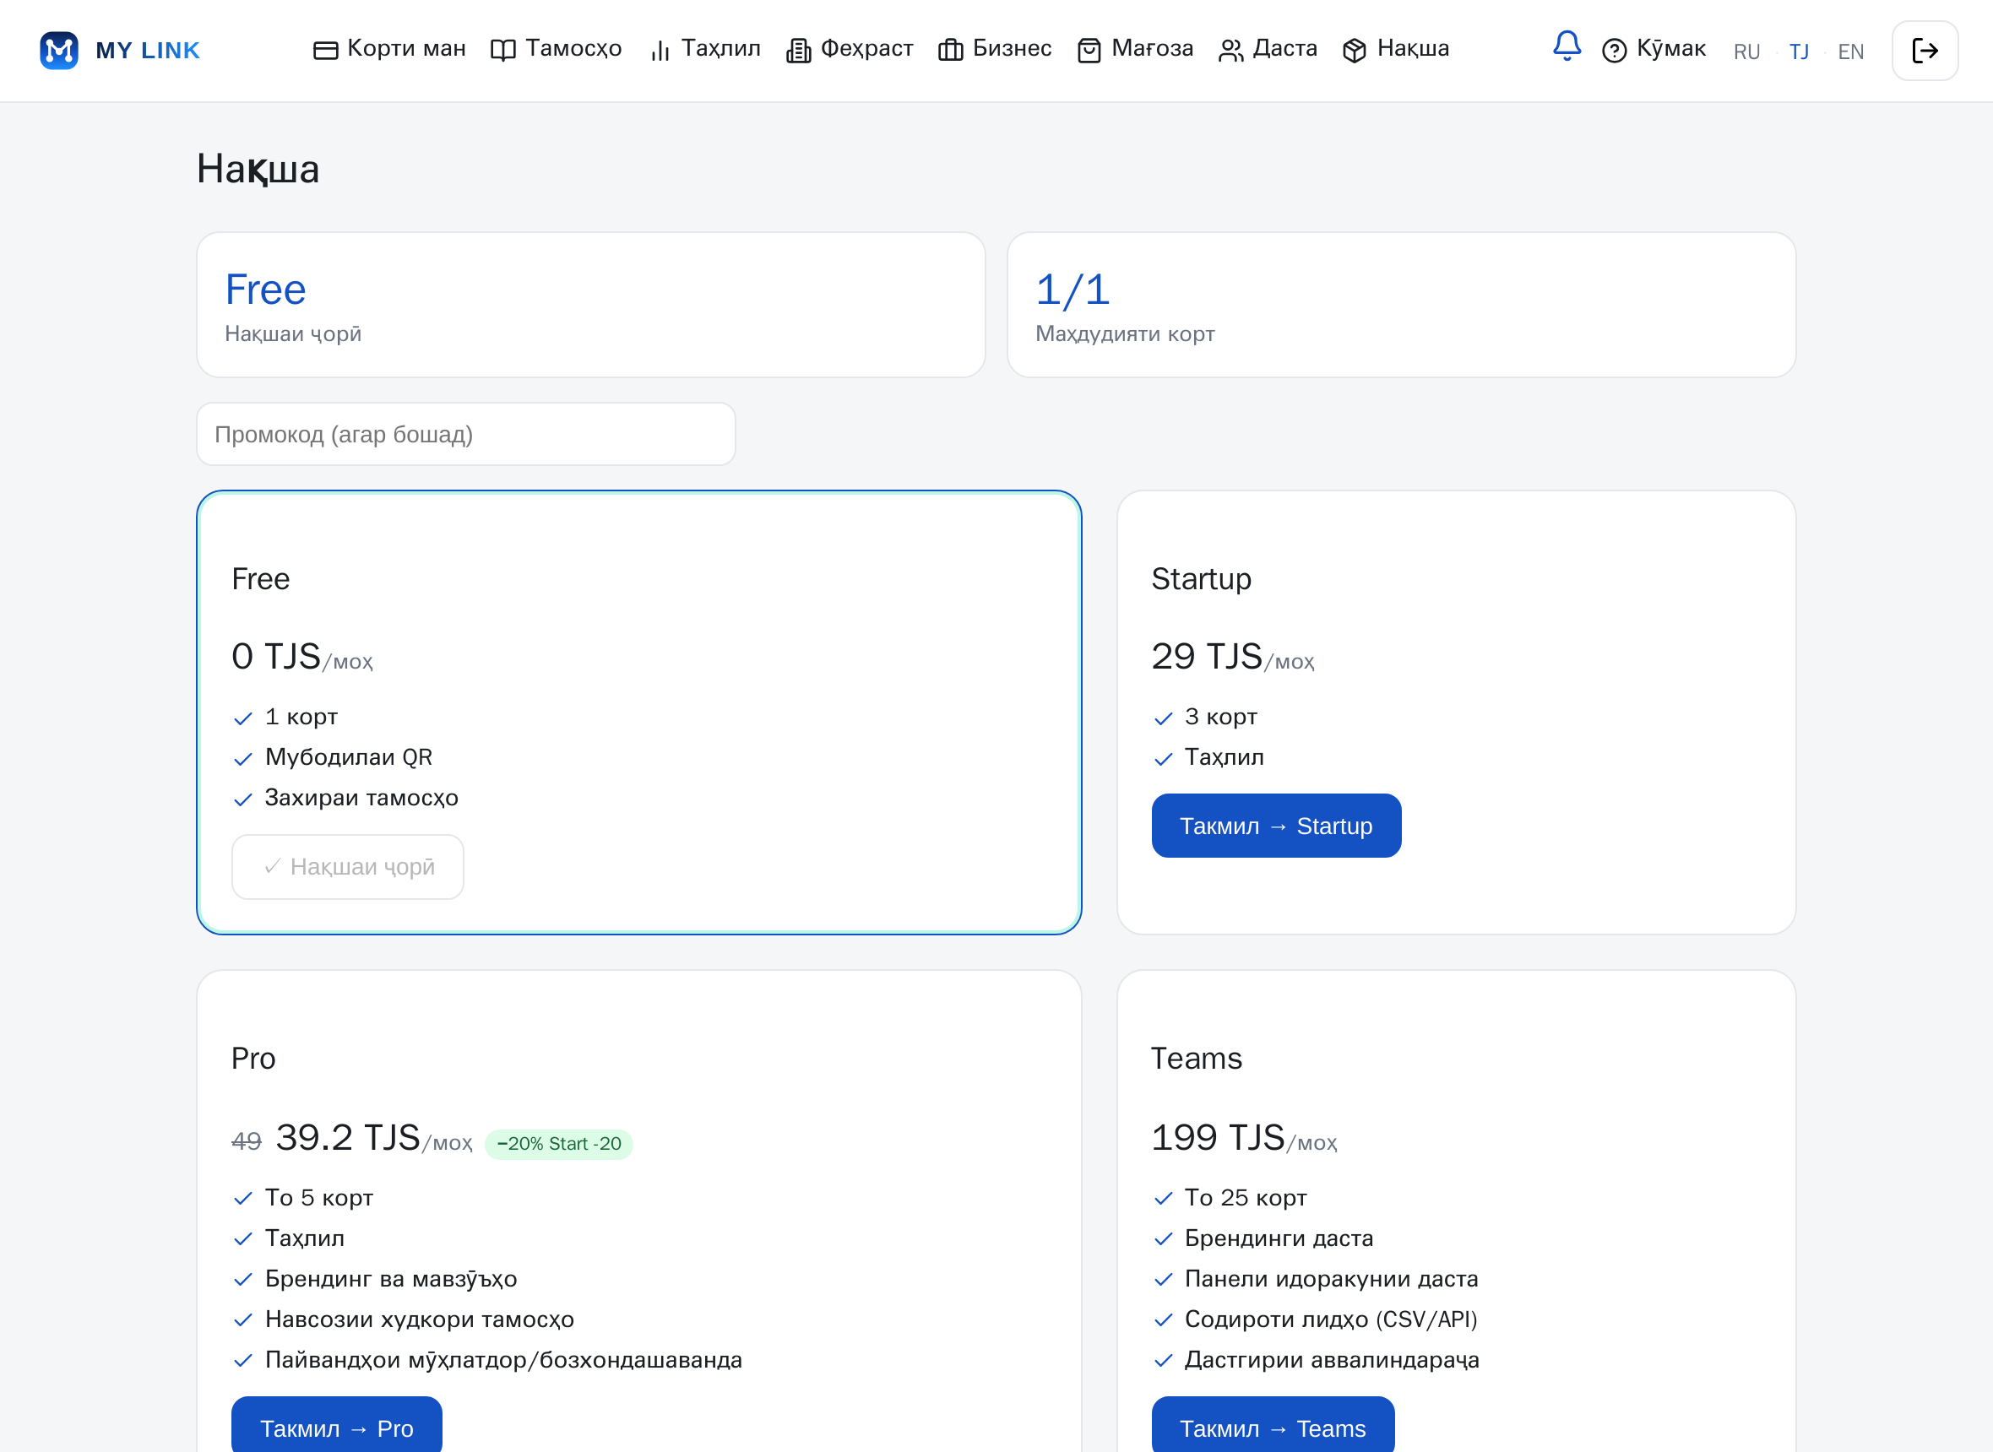Click the users icon beside Даста

[1230, 51]
